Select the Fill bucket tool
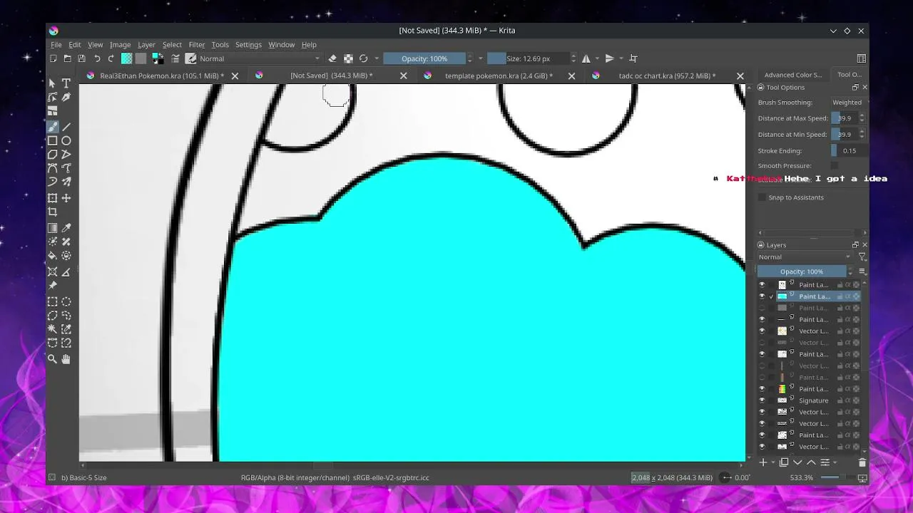 [53, 256]
